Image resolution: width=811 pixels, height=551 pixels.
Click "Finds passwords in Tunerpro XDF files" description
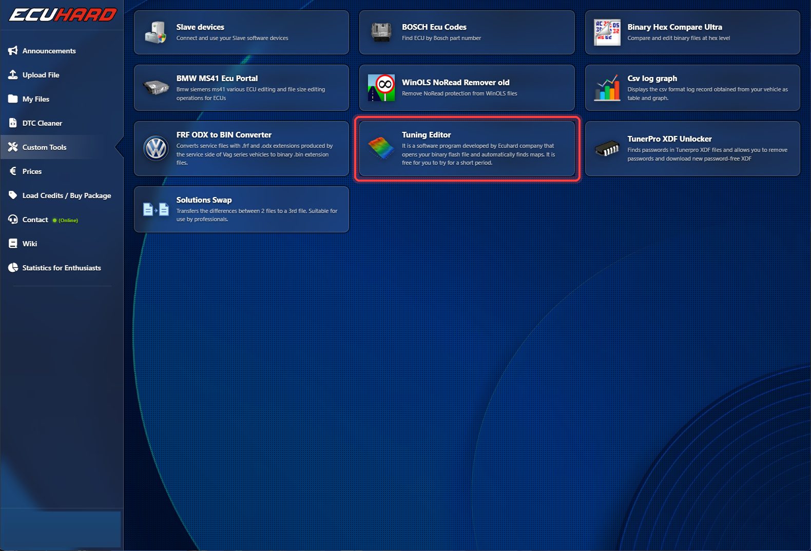pyautogui.click(x=707, y=154)
